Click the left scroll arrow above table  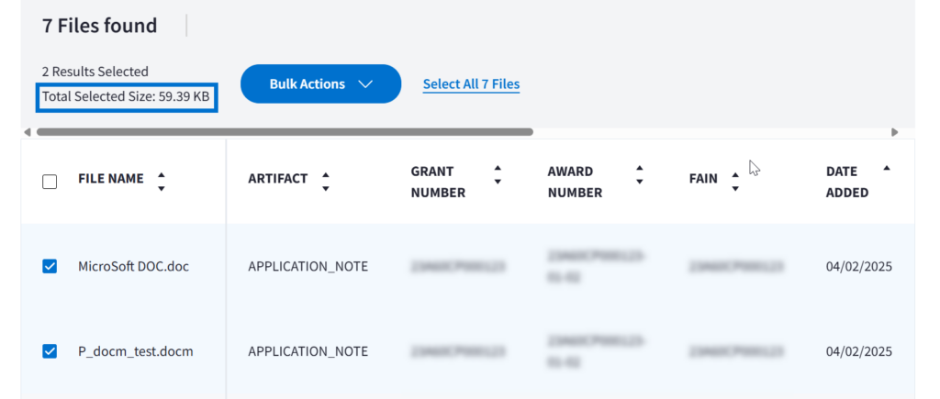[28, 132]
